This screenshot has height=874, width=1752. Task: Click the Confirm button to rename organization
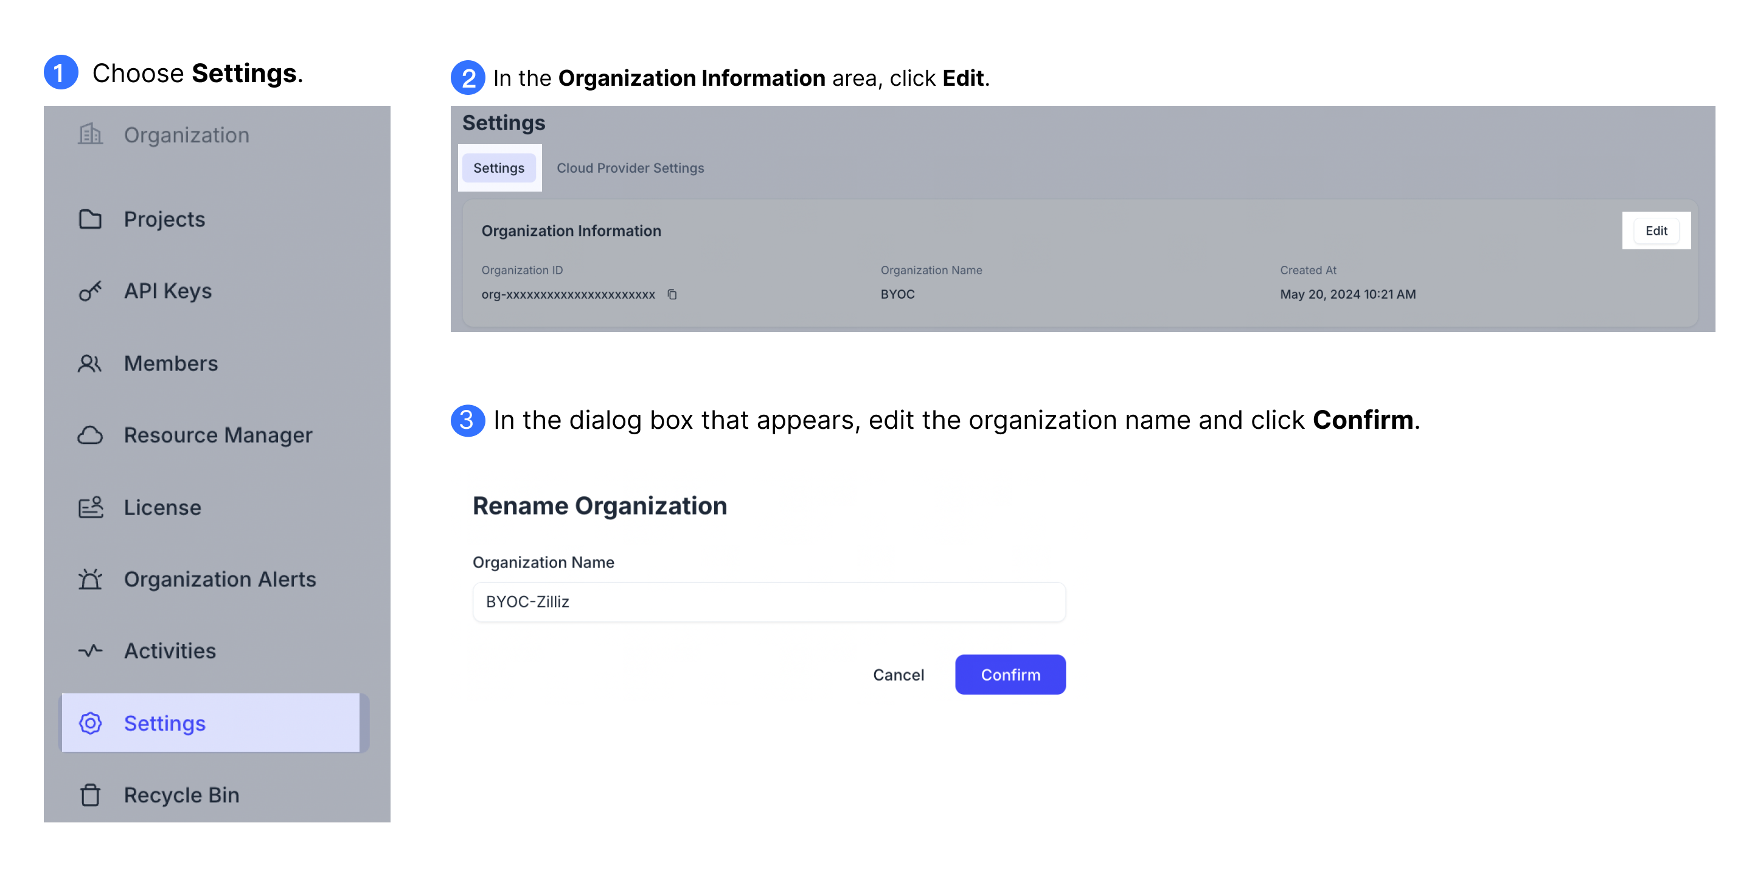coord(1010,674)
